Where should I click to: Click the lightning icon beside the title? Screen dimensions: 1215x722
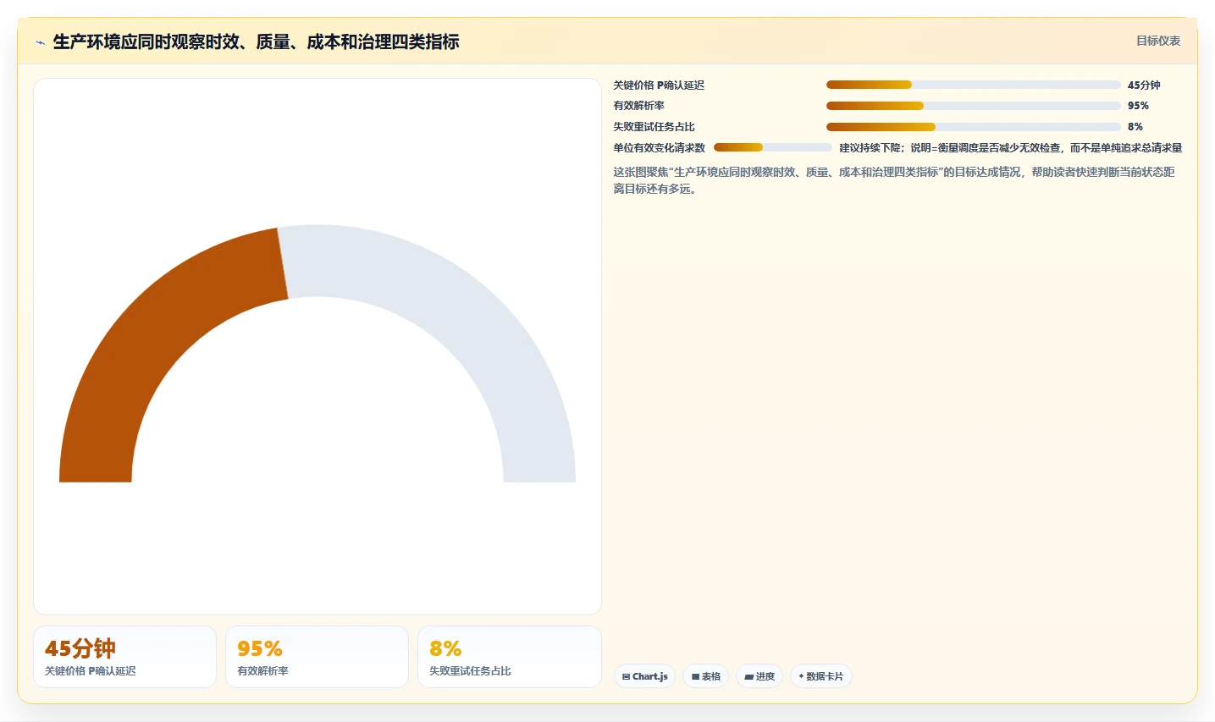pyautogui.click(x=40, y=42)
